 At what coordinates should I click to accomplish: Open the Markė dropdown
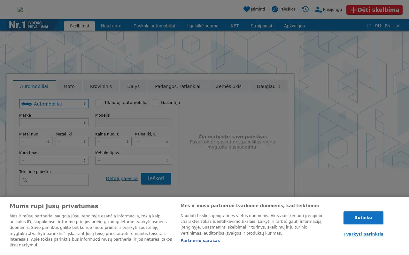tap(54, 123)
